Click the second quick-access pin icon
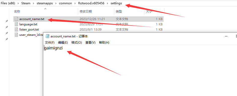237x96 pixels. click(7, 27)
